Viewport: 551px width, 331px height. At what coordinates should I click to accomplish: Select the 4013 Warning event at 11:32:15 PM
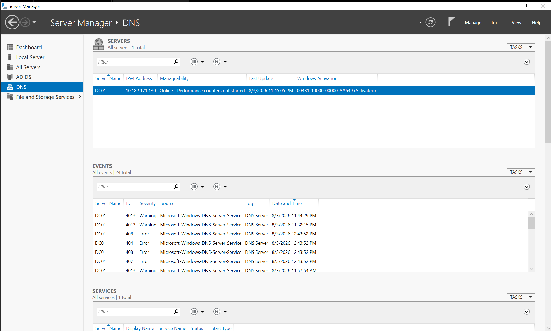pos(311,225)
